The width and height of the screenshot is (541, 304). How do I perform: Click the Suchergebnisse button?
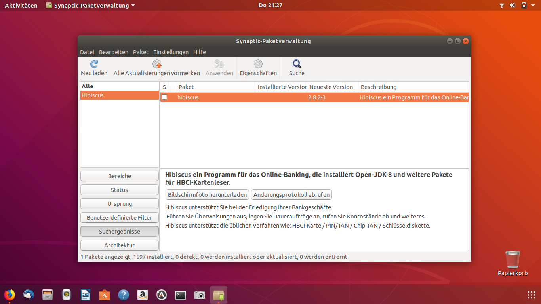120,232
